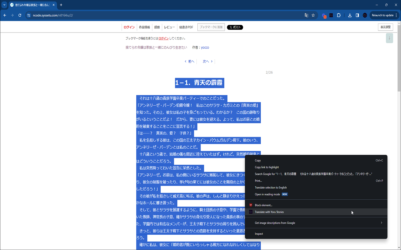Open site information icon in address bar
Viewport: 401px width, 250px height.
[x=29, y=15]
